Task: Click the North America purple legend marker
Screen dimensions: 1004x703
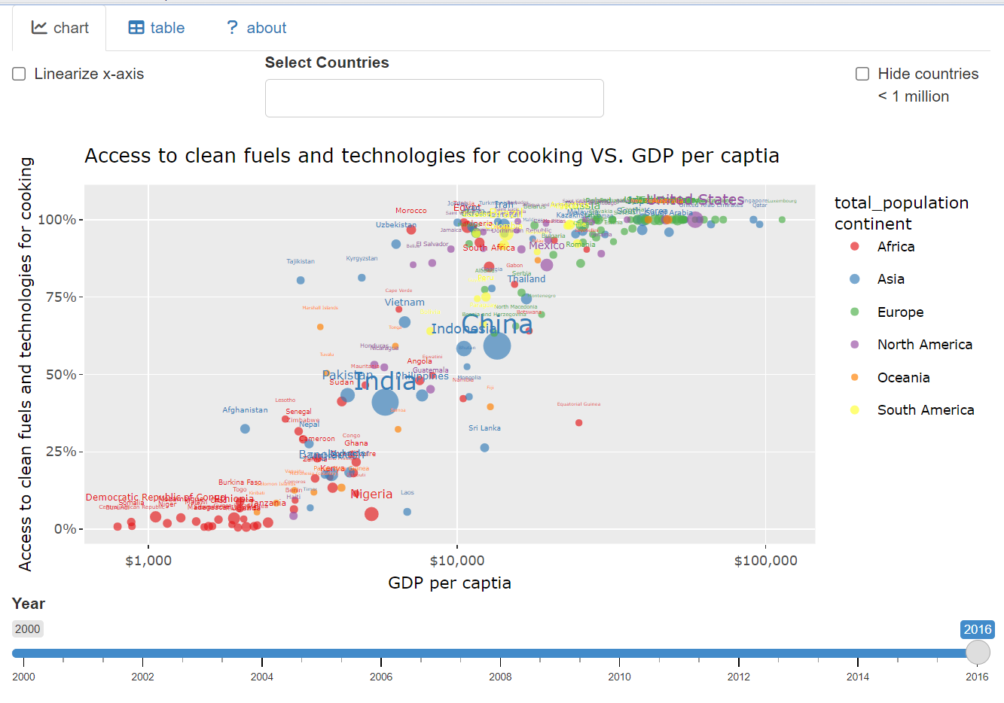Action: click(x=854, y=345)
